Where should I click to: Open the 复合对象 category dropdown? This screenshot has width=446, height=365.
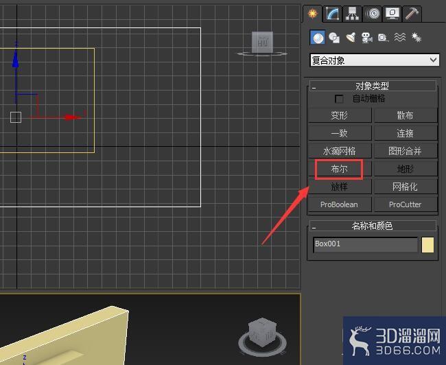click(375, 60)
